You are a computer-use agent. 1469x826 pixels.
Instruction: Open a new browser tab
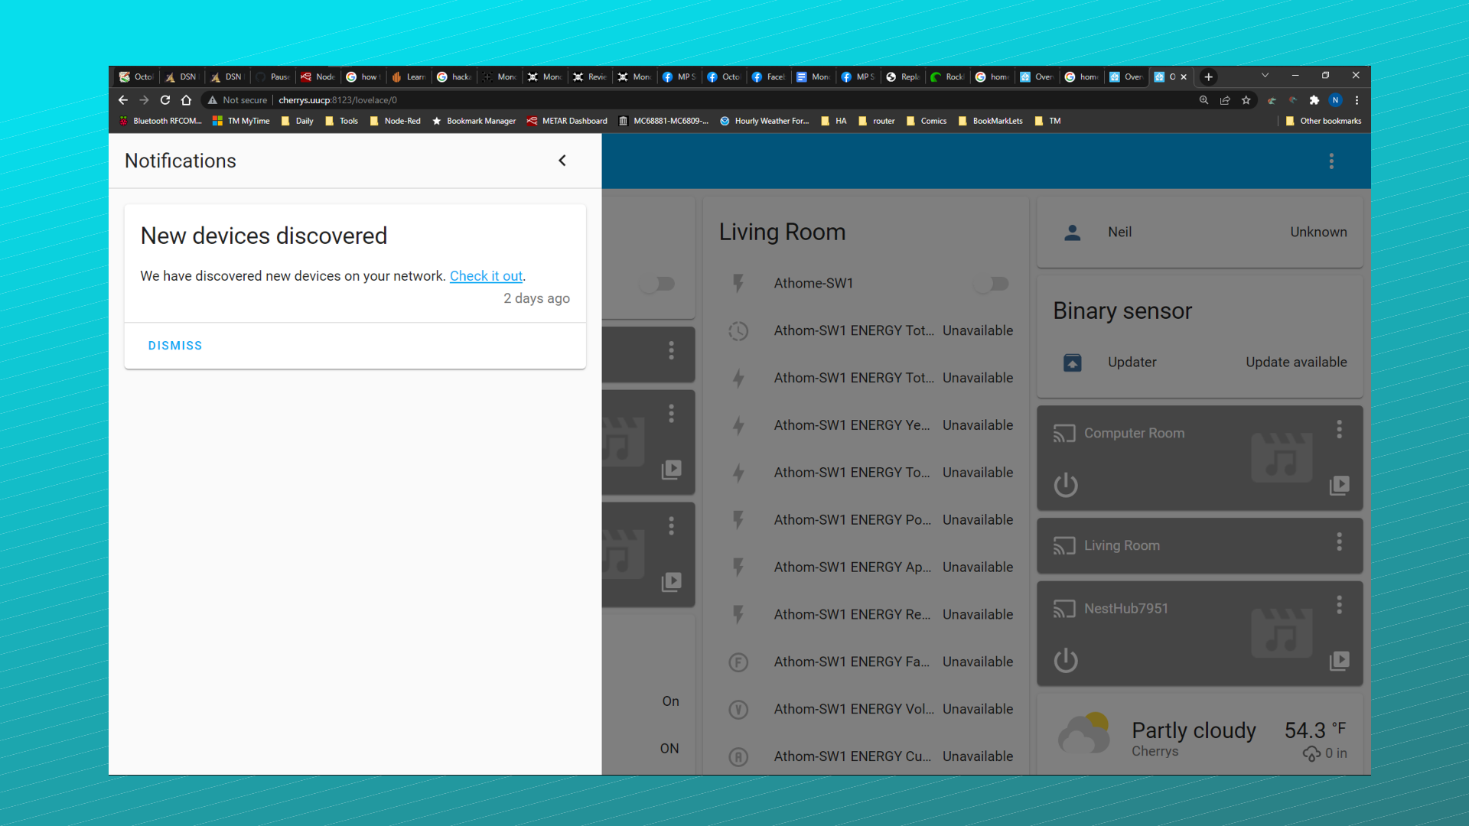coord(1209,77)
